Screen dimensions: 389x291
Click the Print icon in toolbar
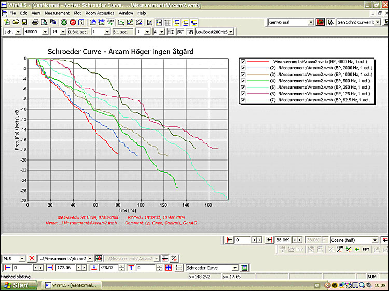pos(35,22)
